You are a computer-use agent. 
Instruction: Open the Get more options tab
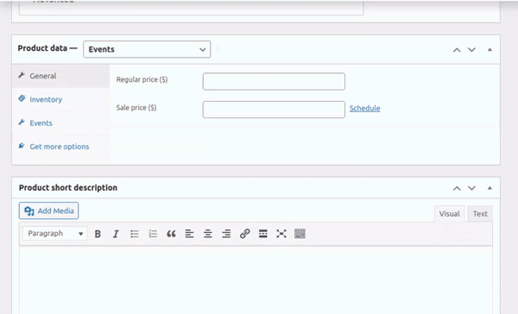tap(60, 147)
